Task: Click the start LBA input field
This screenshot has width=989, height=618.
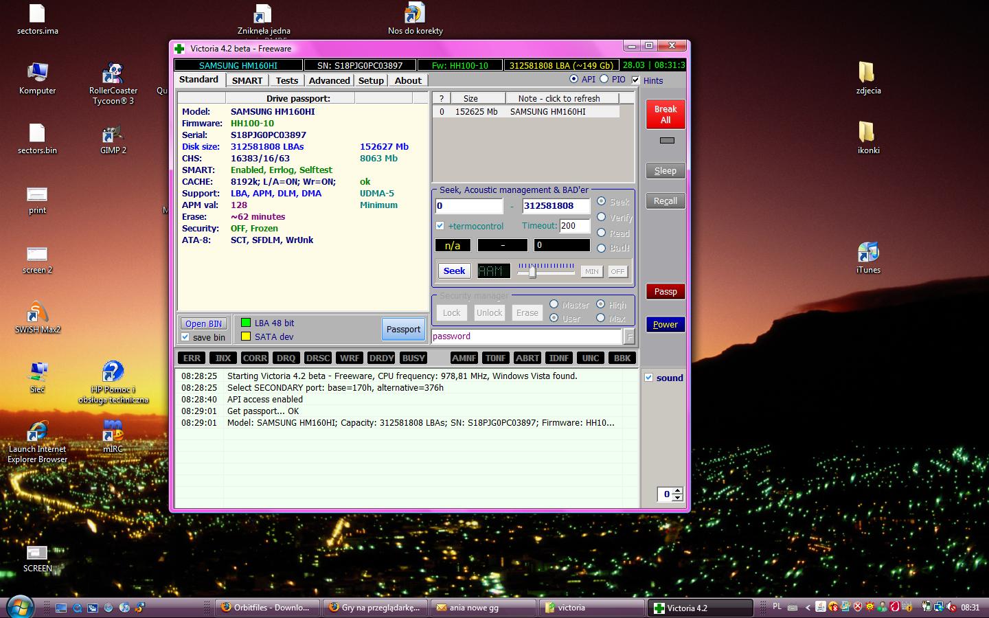Action: [469, 206]
